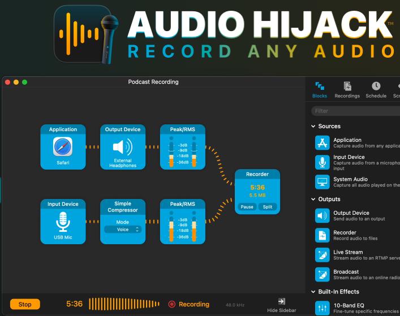Click the 5.5 MB file size text

click(x=257, y=195)
